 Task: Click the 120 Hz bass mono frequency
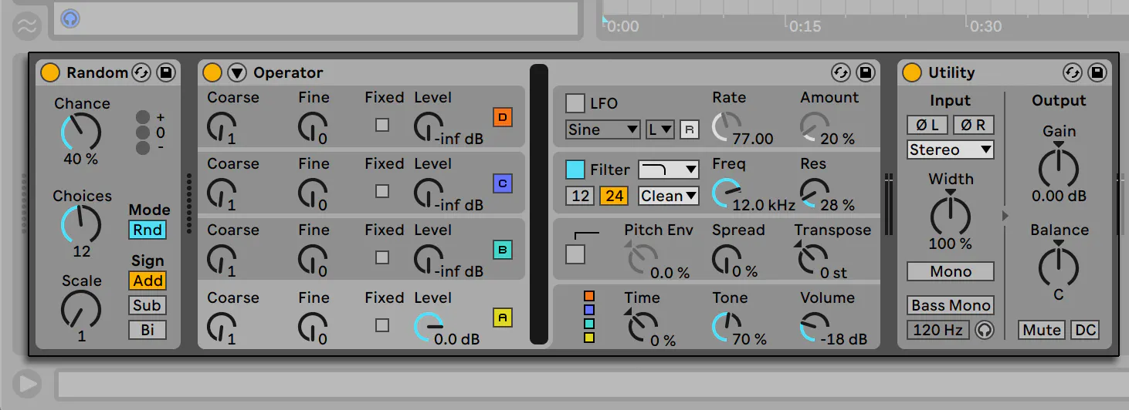tap(937, 330)
